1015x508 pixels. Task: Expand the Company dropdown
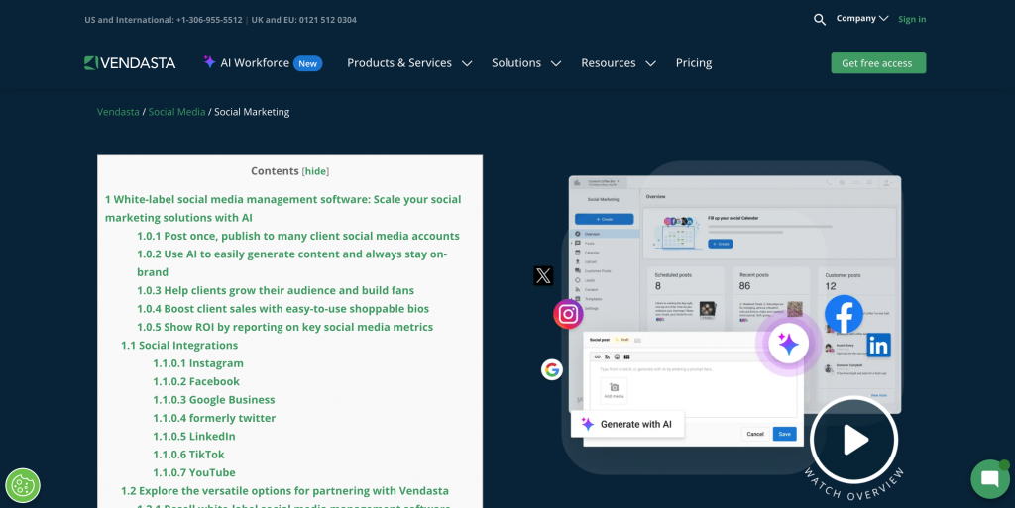coord(861,19)
